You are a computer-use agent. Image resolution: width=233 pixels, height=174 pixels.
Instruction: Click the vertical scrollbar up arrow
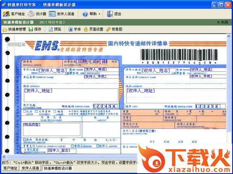(x=229, y=36)
